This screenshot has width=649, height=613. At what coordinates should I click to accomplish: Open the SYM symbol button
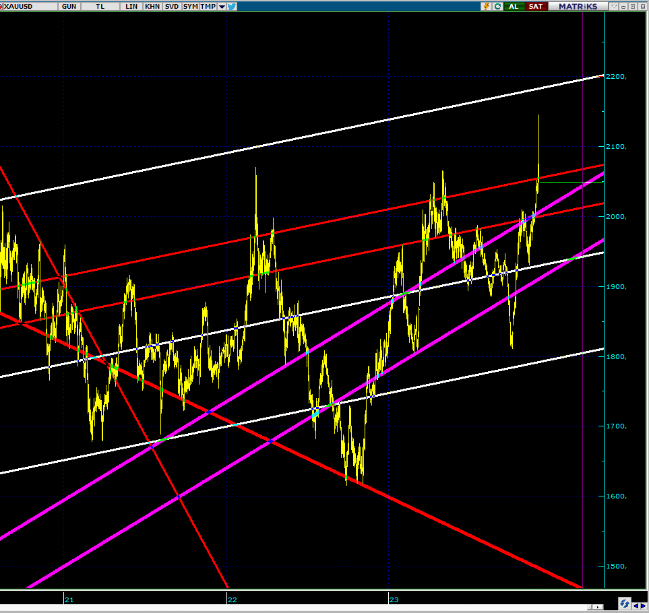(x=191, y=6)
